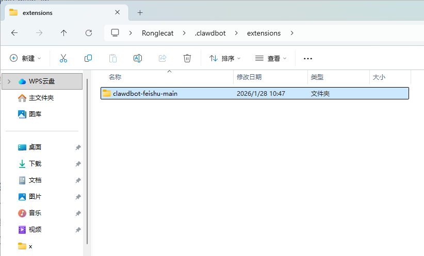The width and height of the screenshot is (424, 256).
Task: Add a new tab with plus button
Action: [x=140, y=12]
